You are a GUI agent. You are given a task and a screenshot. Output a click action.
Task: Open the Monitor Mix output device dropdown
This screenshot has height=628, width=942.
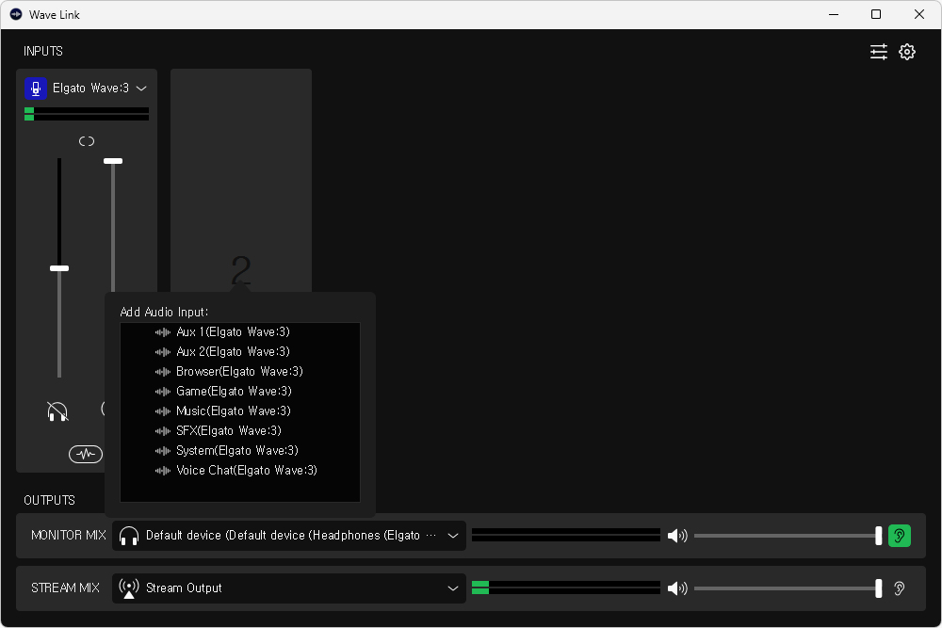click(289, 536)
